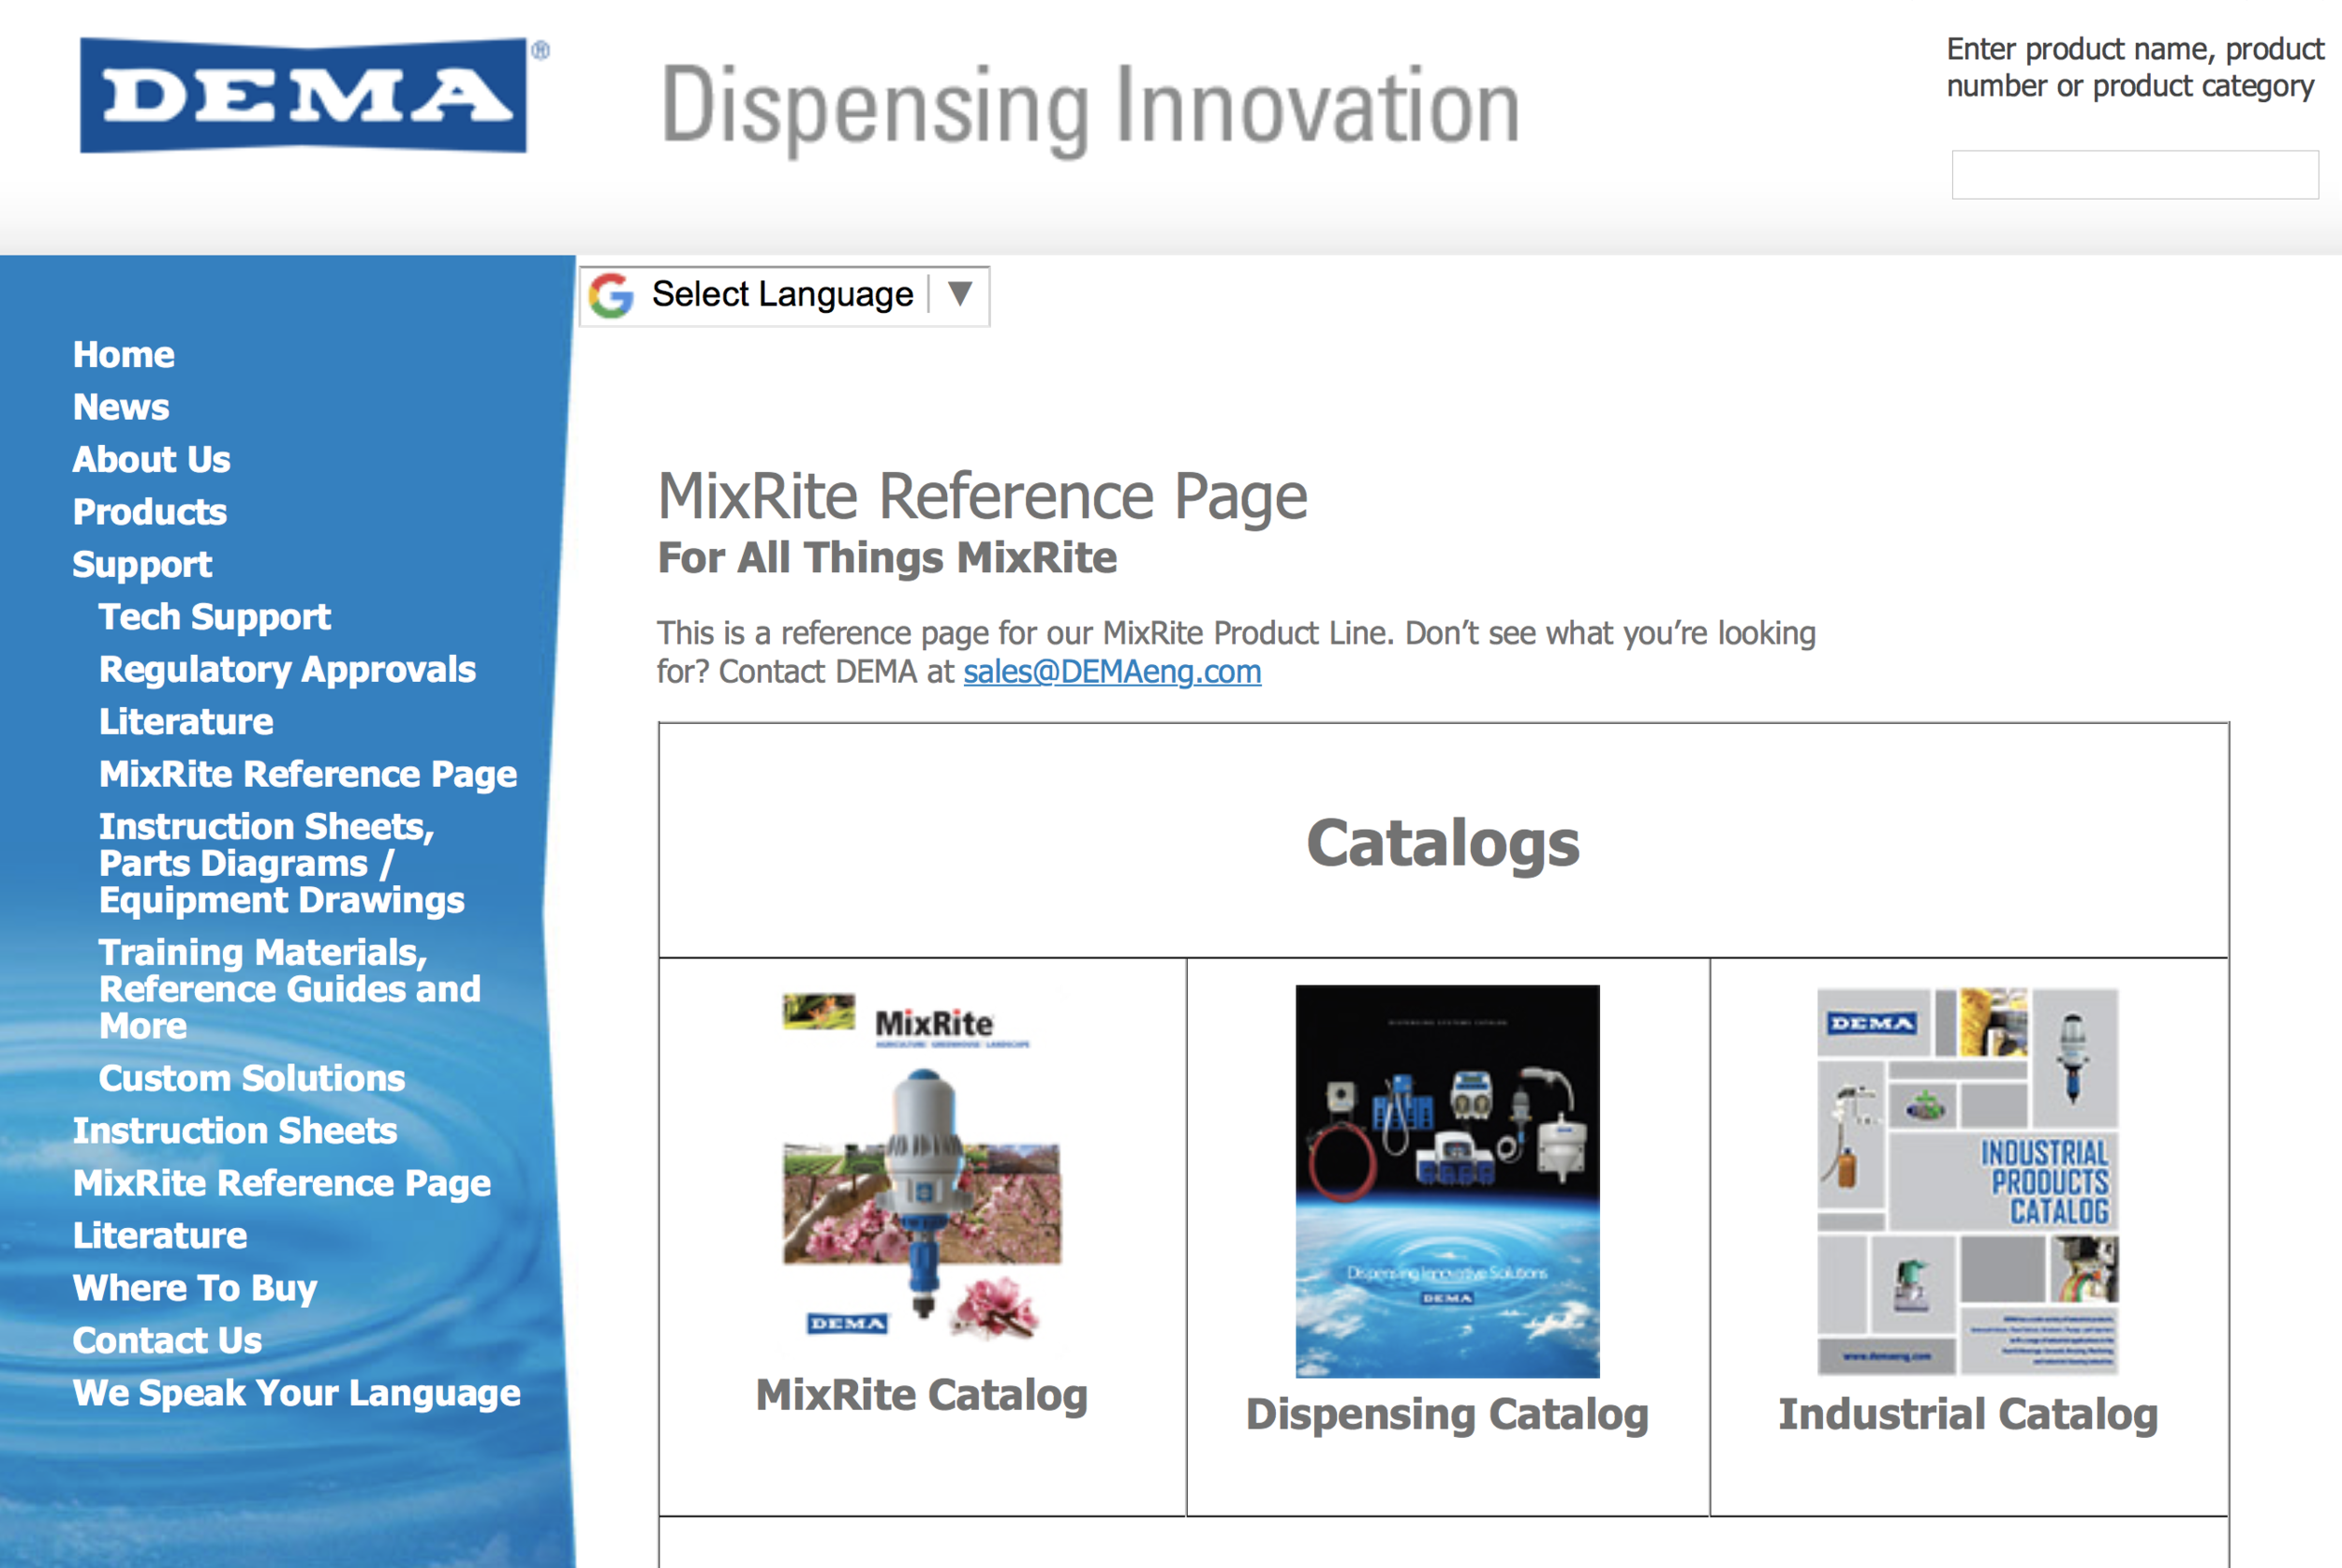The height and width of the screenshot is (1568, 2342).
Task: Click the Industrial Catalog caption
Action: (1968, 1414)
